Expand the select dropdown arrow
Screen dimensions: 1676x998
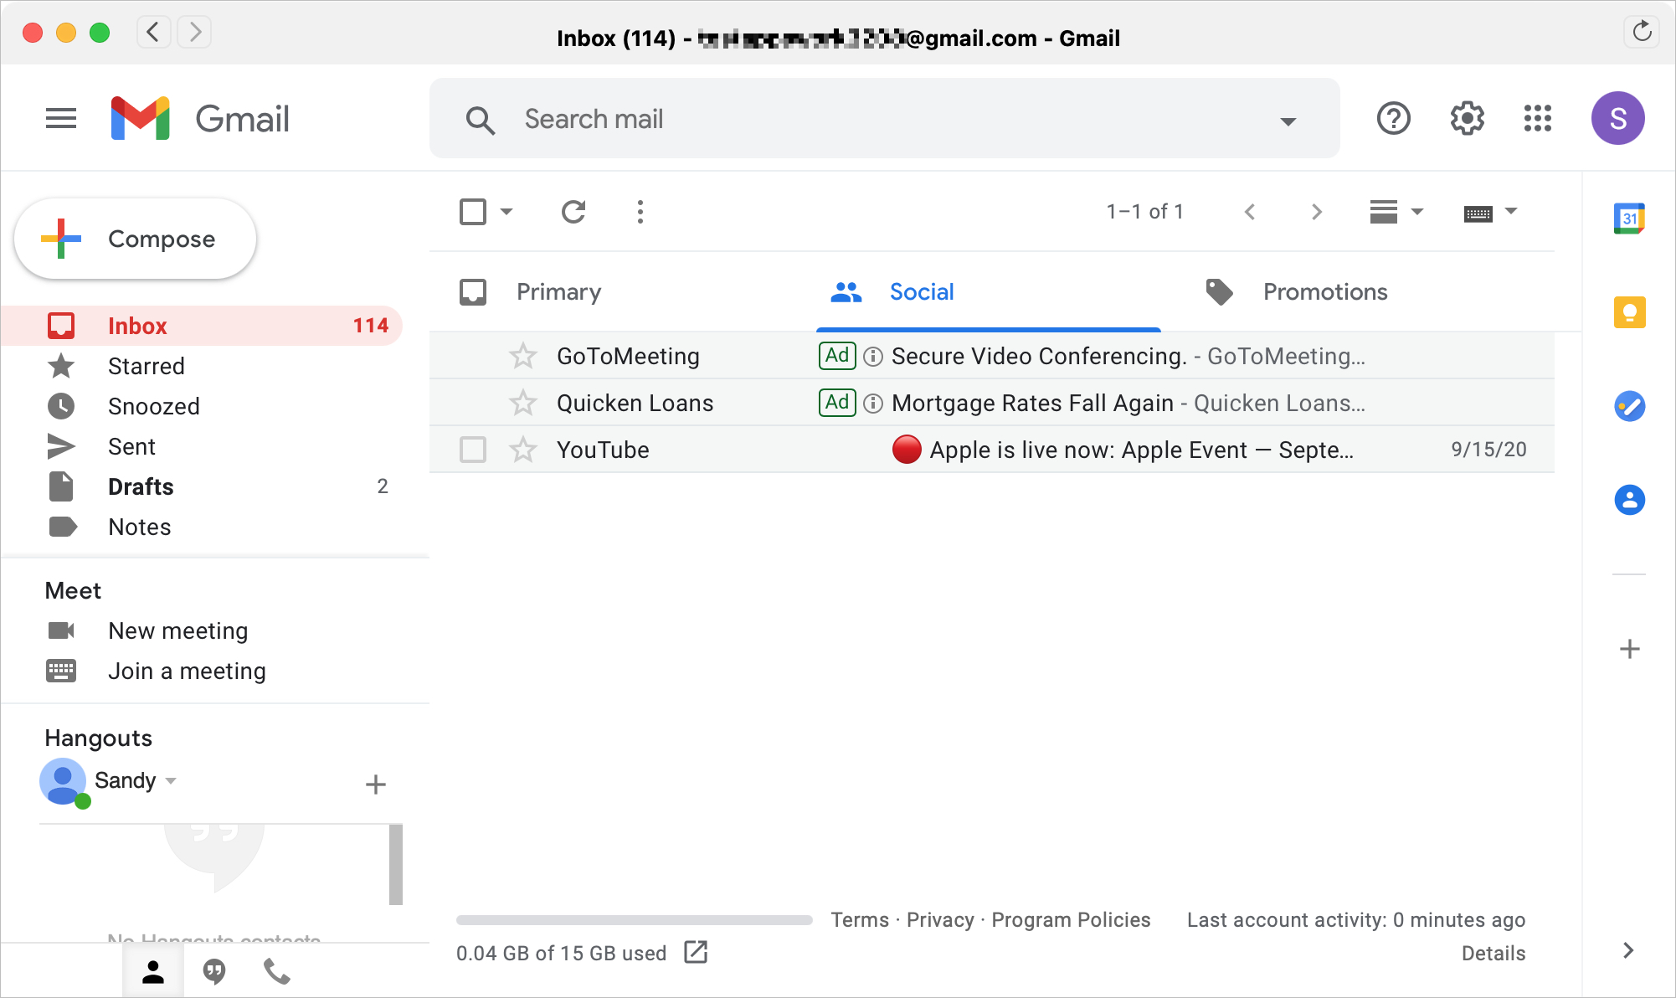(x=506, y=212)
